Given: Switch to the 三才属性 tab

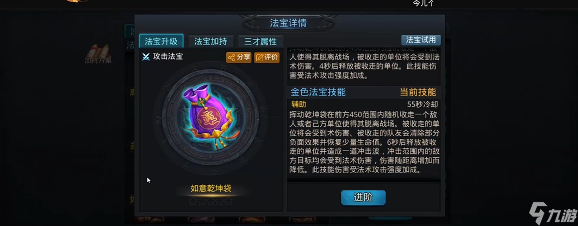Looking at the screenshot, I should point(260,41).
